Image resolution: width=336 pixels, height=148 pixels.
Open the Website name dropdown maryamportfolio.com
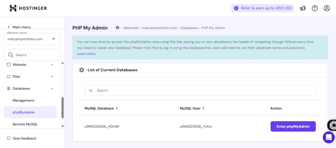pyautogui.click(x=32, y=39)
